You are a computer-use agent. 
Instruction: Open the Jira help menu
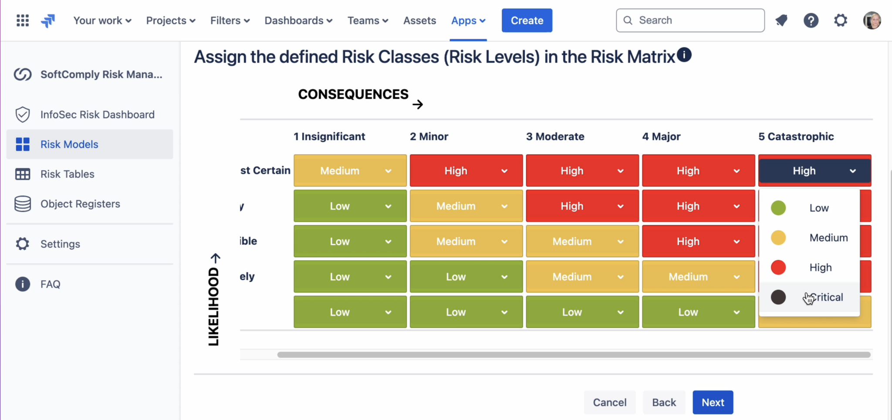click(811, 20)
